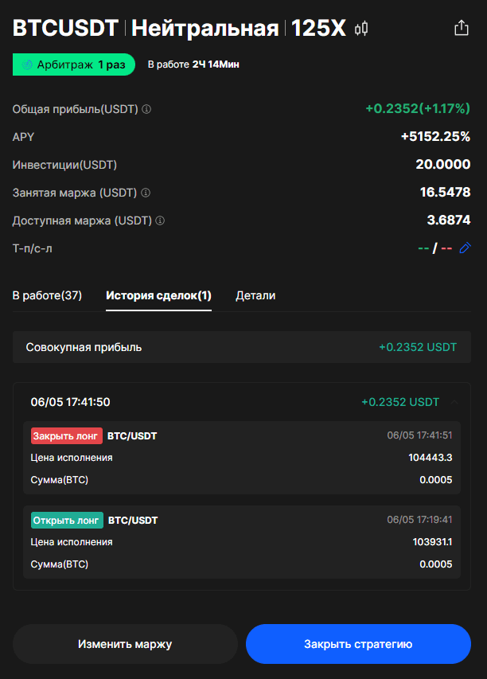
Task: Click the Открыть лонг label
Action: coord(67,521)
